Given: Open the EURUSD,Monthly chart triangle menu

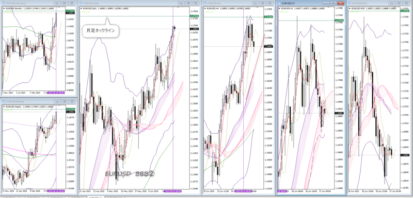Looking at the screenshot, I should point(4,8).
